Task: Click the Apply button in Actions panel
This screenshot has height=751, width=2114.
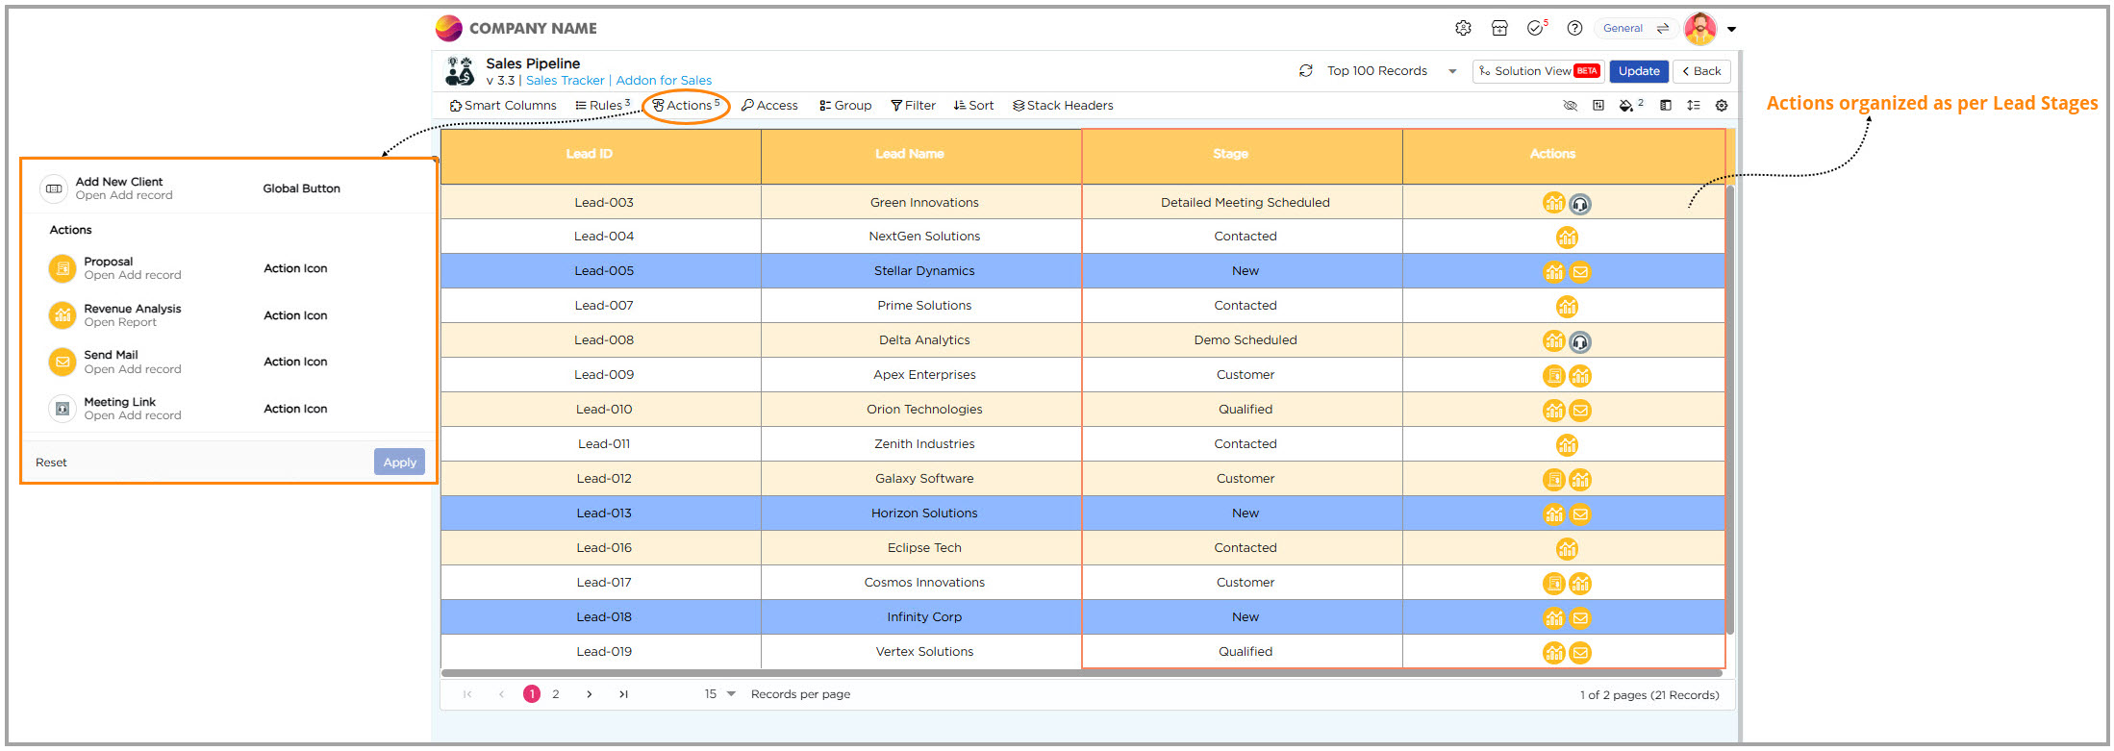Action: click(x=399, y=463)
